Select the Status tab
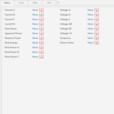This screenshot has height=114, width=114. coord(7,3)
